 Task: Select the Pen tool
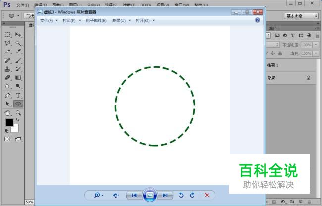tap(7, 96)
